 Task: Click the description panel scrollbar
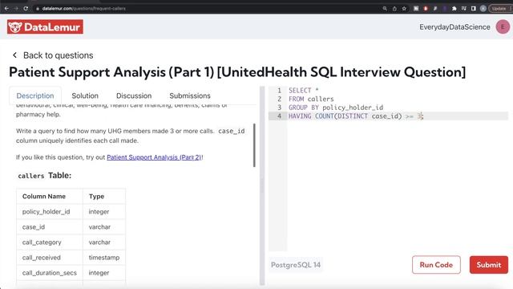point(254,145)
